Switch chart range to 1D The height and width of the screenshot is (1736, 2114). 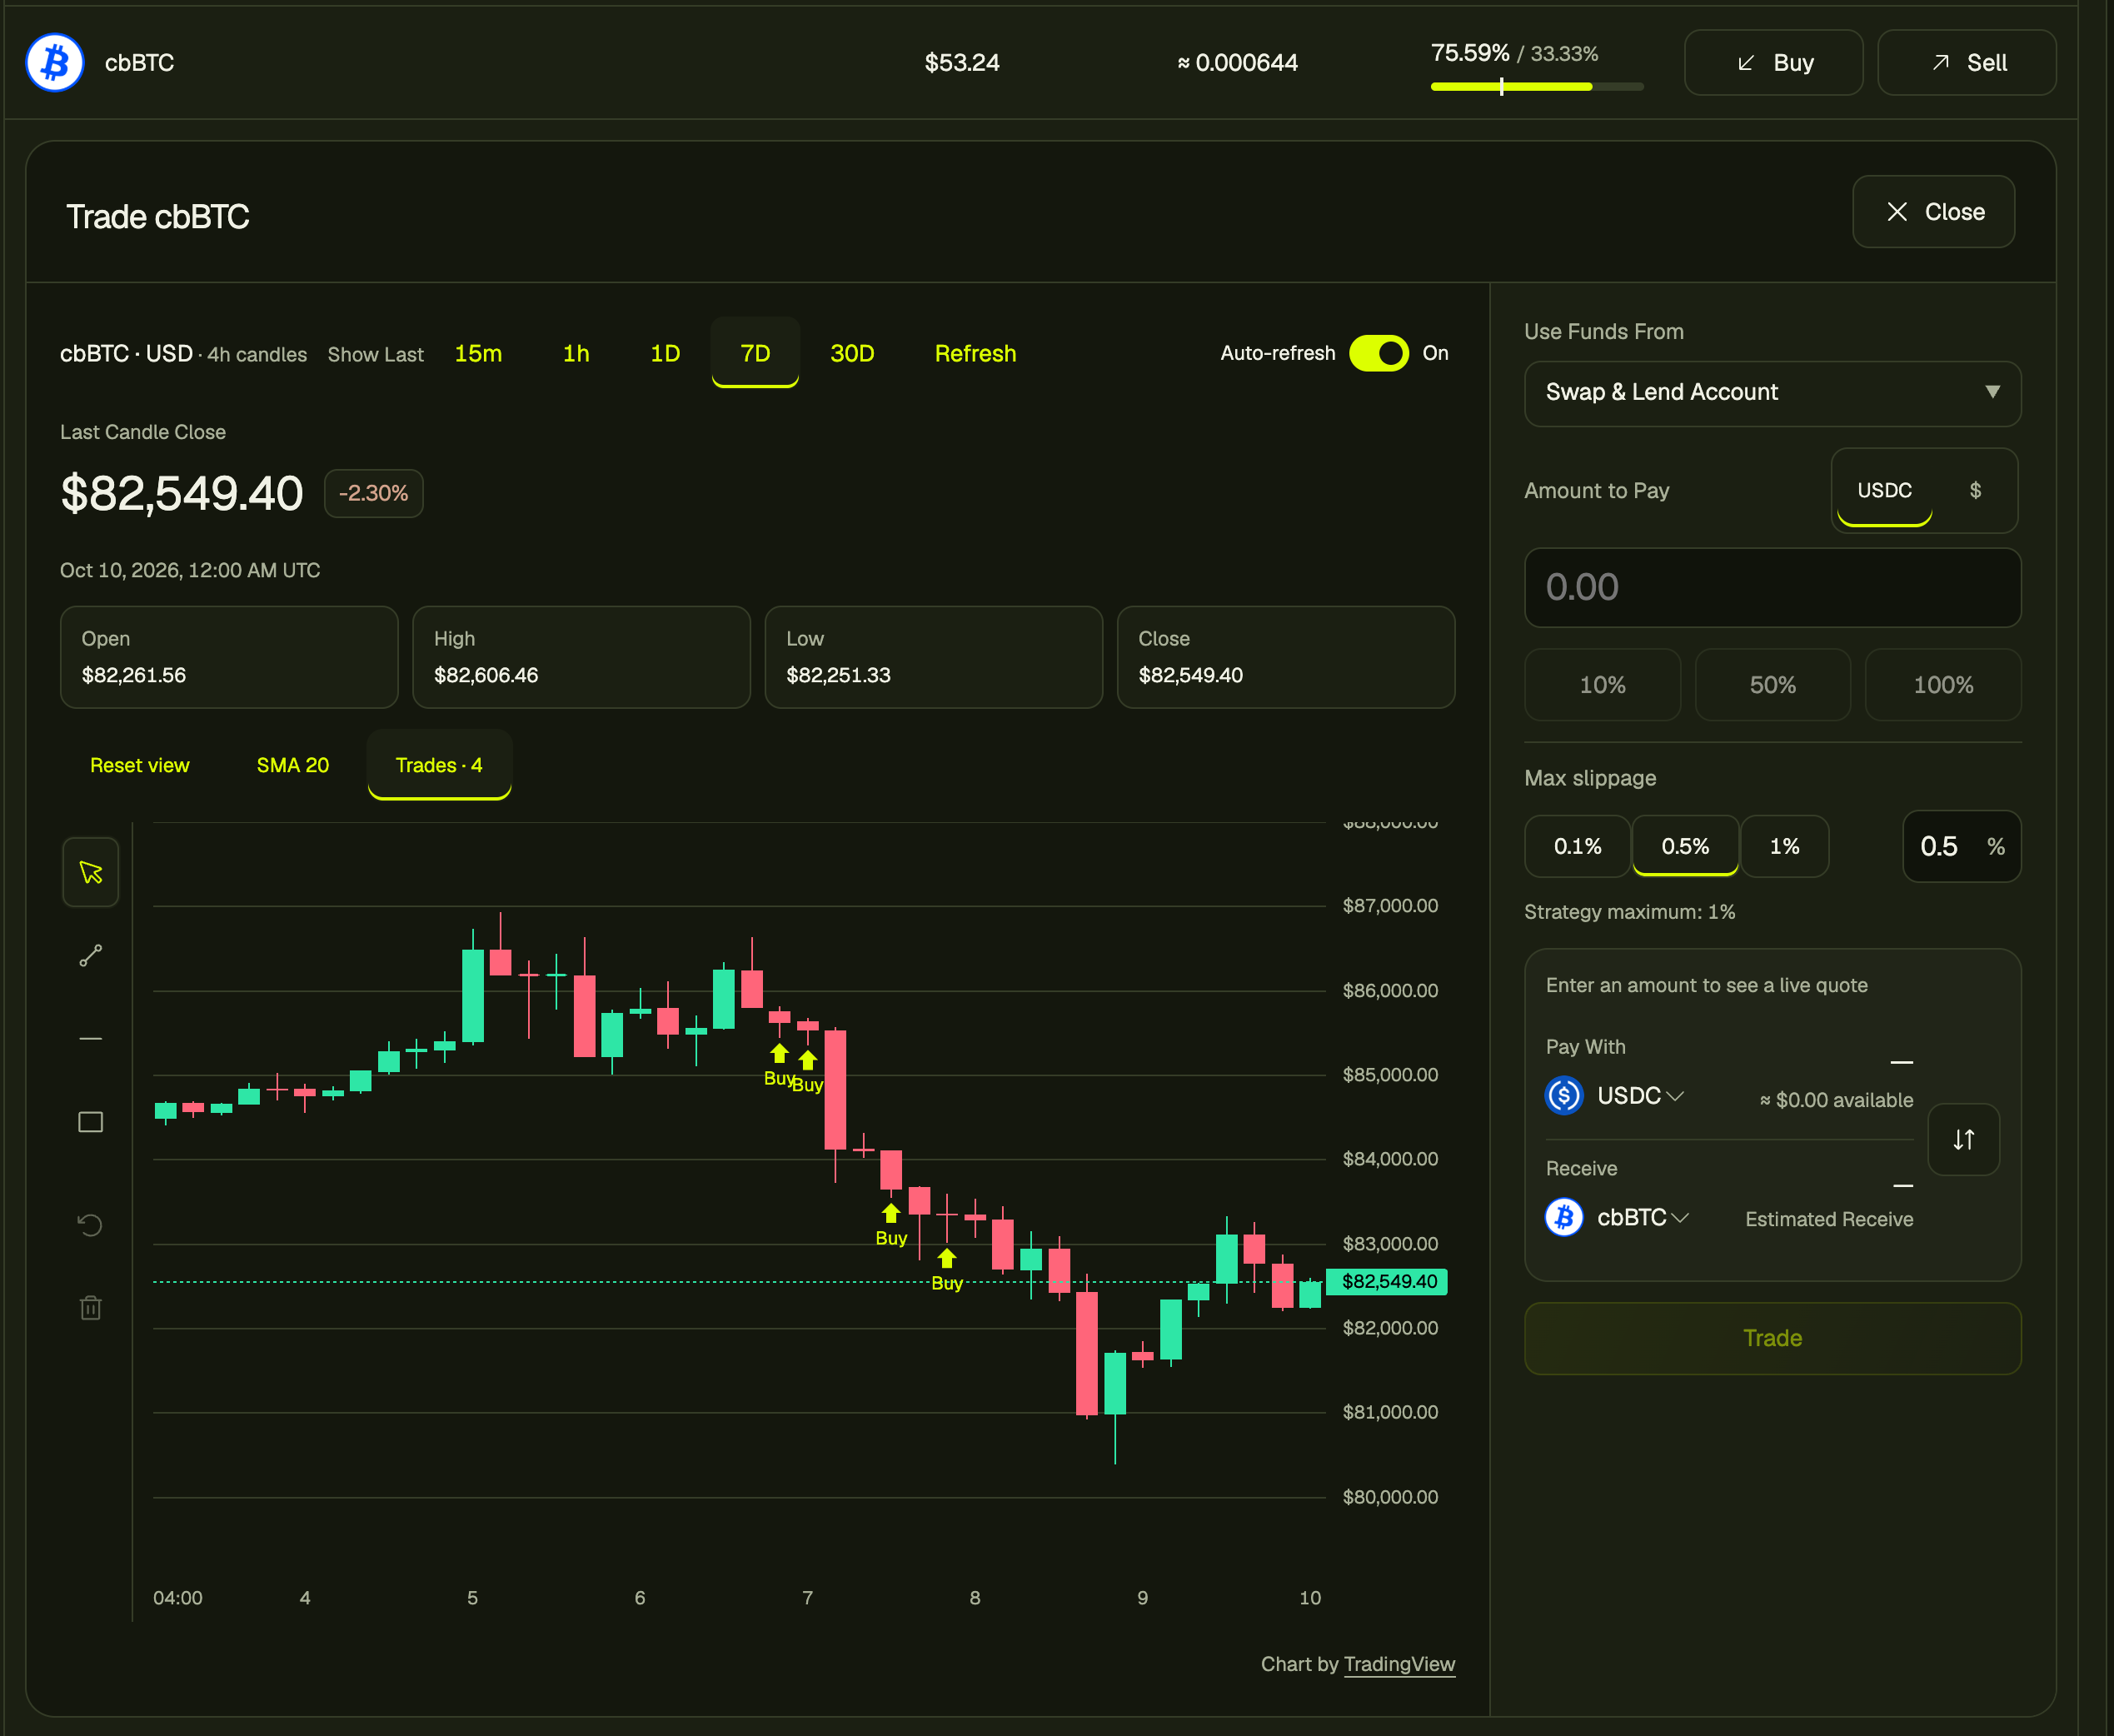[665, 353]
